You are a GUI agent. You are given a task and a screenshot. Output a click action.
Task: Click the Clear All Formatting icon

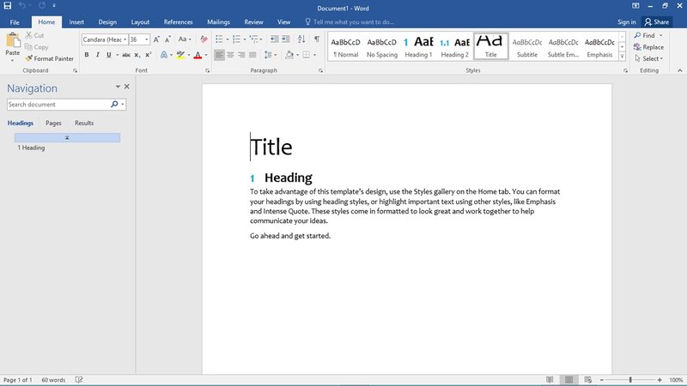(204, 39)
